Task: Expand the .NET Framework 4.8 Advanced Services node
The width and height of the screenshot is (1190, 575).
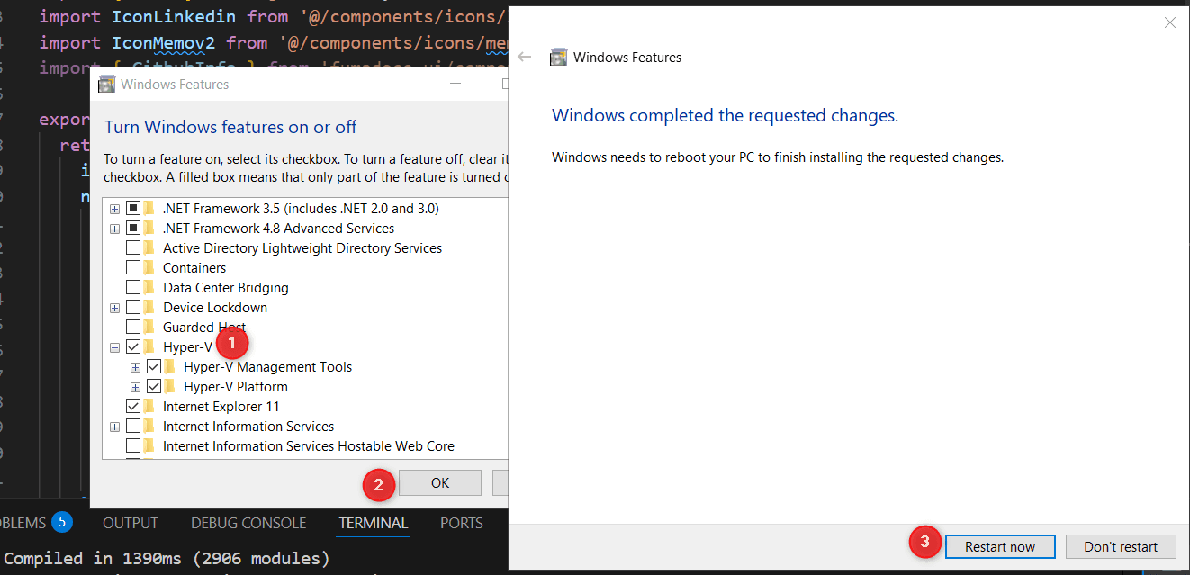Action: click(x=114, y=229)
